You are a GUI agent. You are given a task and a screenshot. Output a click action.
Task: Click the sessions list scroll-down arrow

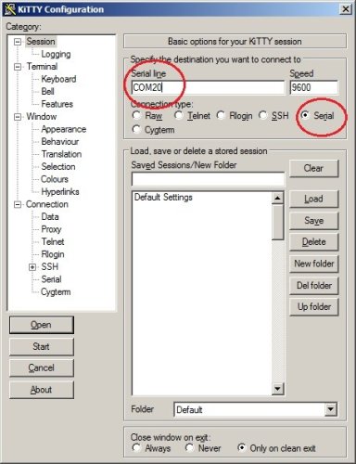(x=277, y=388)
